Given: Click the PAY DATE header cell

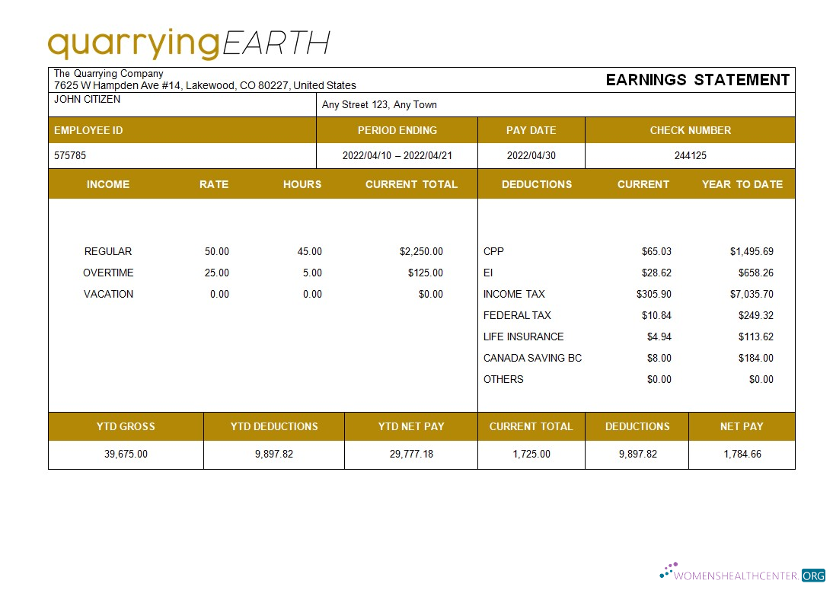Looking at the screenshot, I should 531,130.
